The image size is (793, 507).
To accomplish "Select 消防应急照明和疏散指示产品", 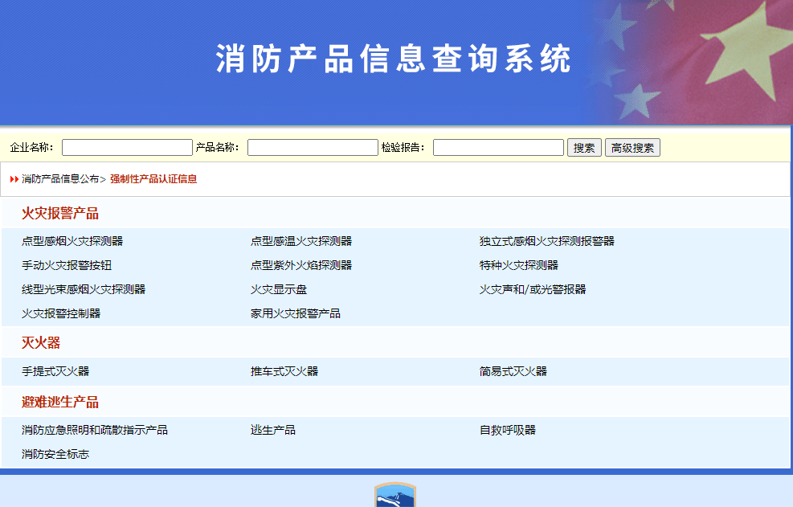I will [95, 431].
